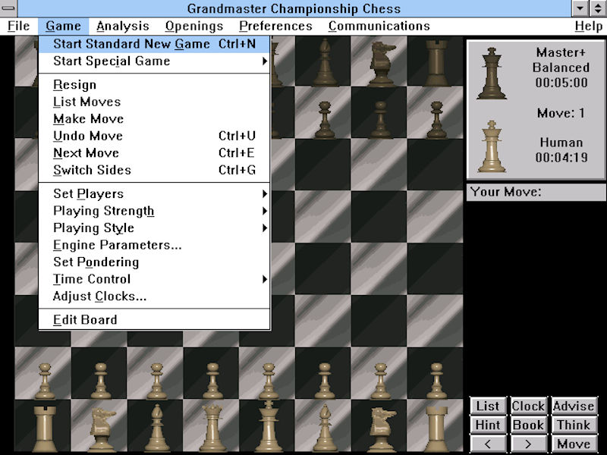
Task: Click the black king icon in player panel
Action: click(492, 74)
